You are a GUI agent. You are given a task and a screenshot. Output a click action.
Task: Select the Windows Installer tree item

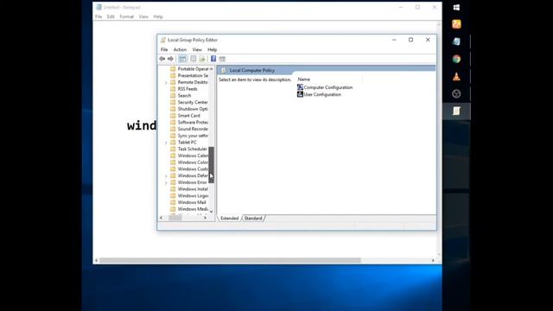pyautogui.click(x=193, y=189)
